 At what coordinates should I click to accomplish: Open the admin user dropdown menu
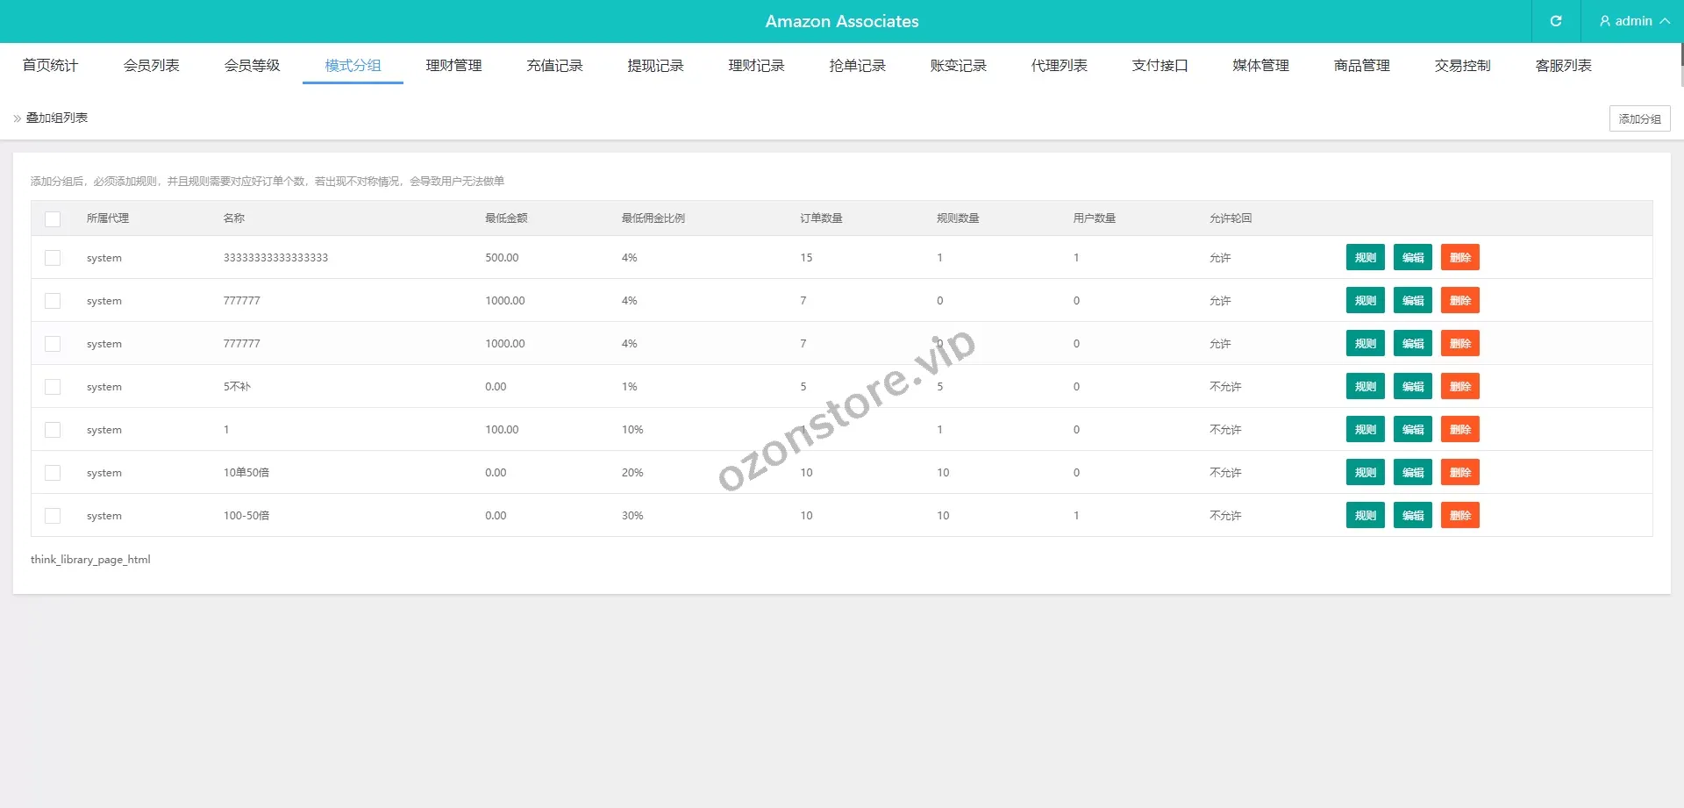[x=1633, y=21]
